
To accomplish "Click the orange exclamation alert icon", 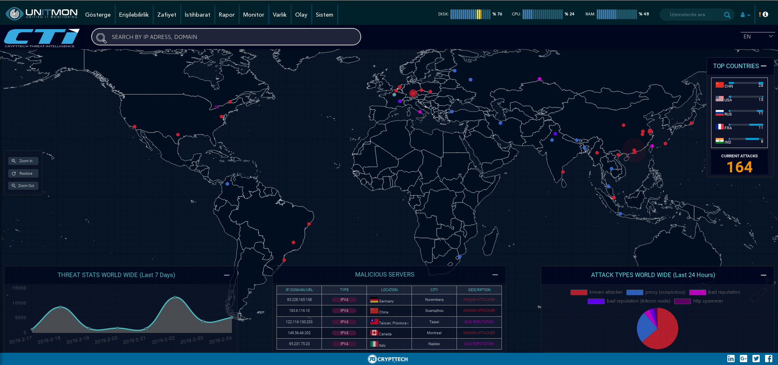I will pos(760,14).
